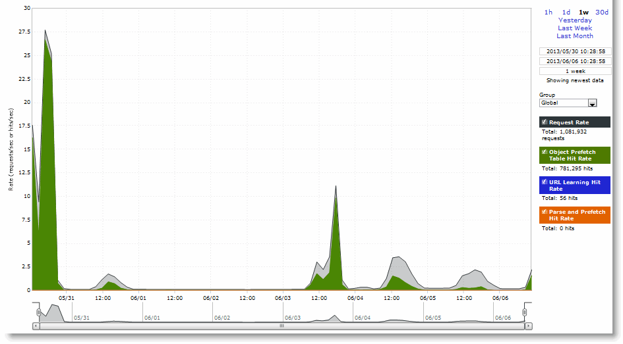The height and width of the screenshot is (344, 623).
Task: Click the navigator left range handle
Action: (x=38, y=312)
